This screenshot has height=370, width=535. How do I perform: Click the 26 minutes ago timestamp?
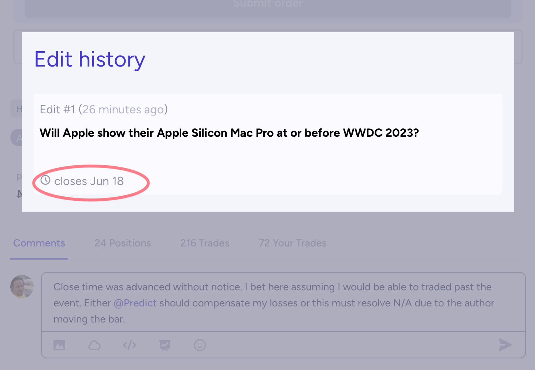tap(123, 109)
